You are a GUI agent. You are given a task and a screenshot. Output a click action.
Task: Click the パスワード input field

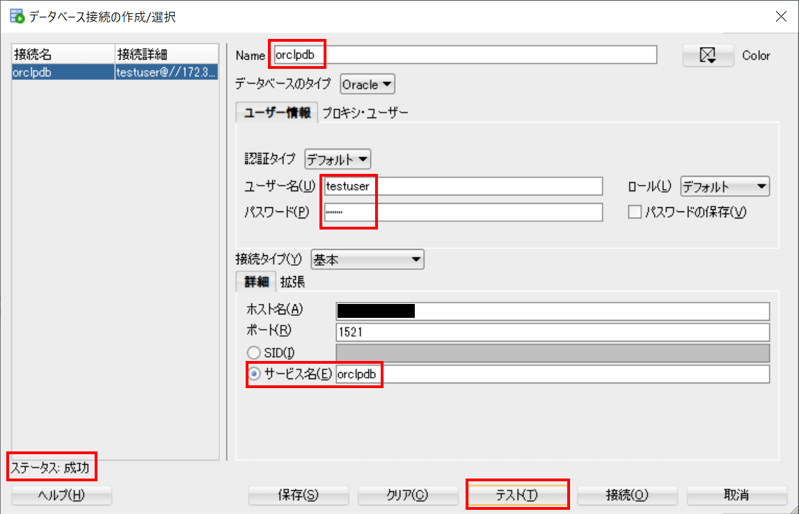(x=464, y=212)
